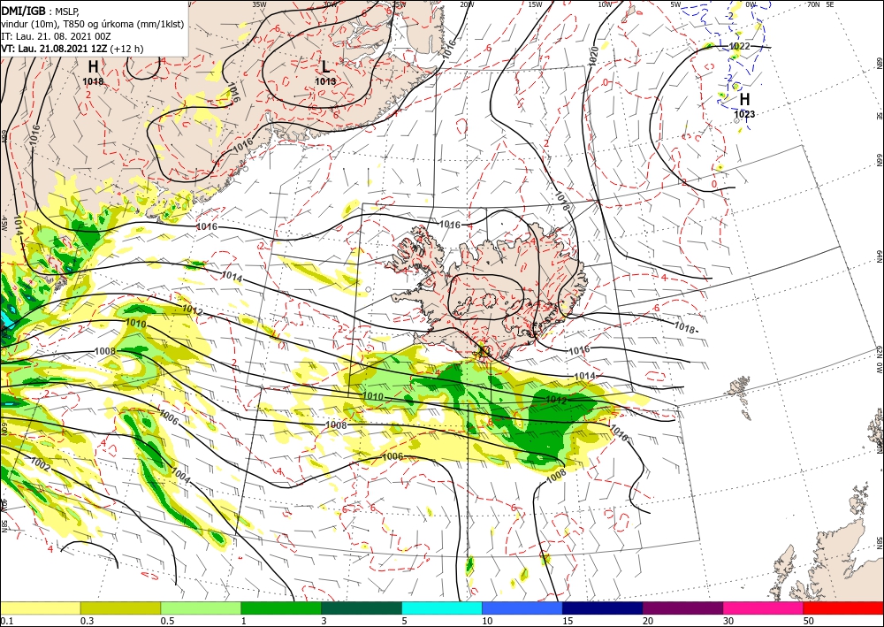Click the 20W longitude label
Viewport: 884px width, 627px height.
point(467,4)
